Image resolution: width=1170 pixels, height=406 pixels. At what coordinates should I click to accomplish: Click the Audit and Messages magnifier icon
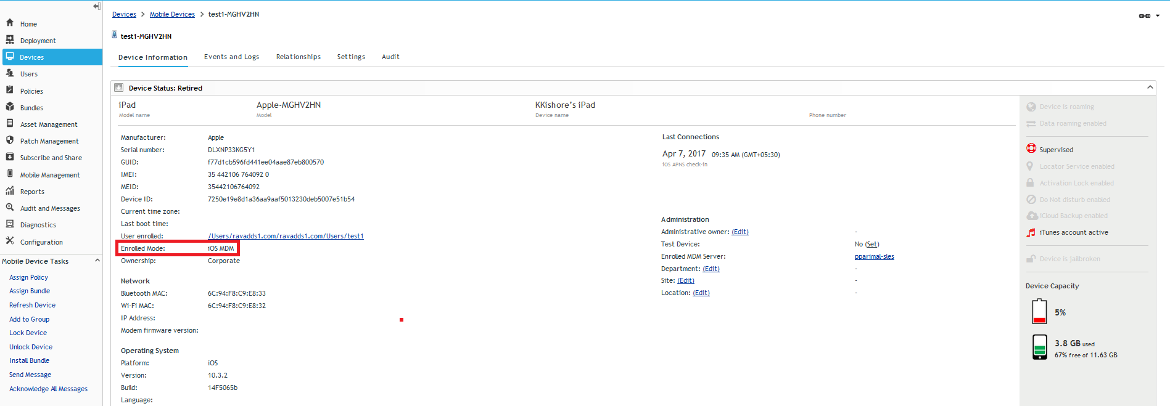pos(10,208)
